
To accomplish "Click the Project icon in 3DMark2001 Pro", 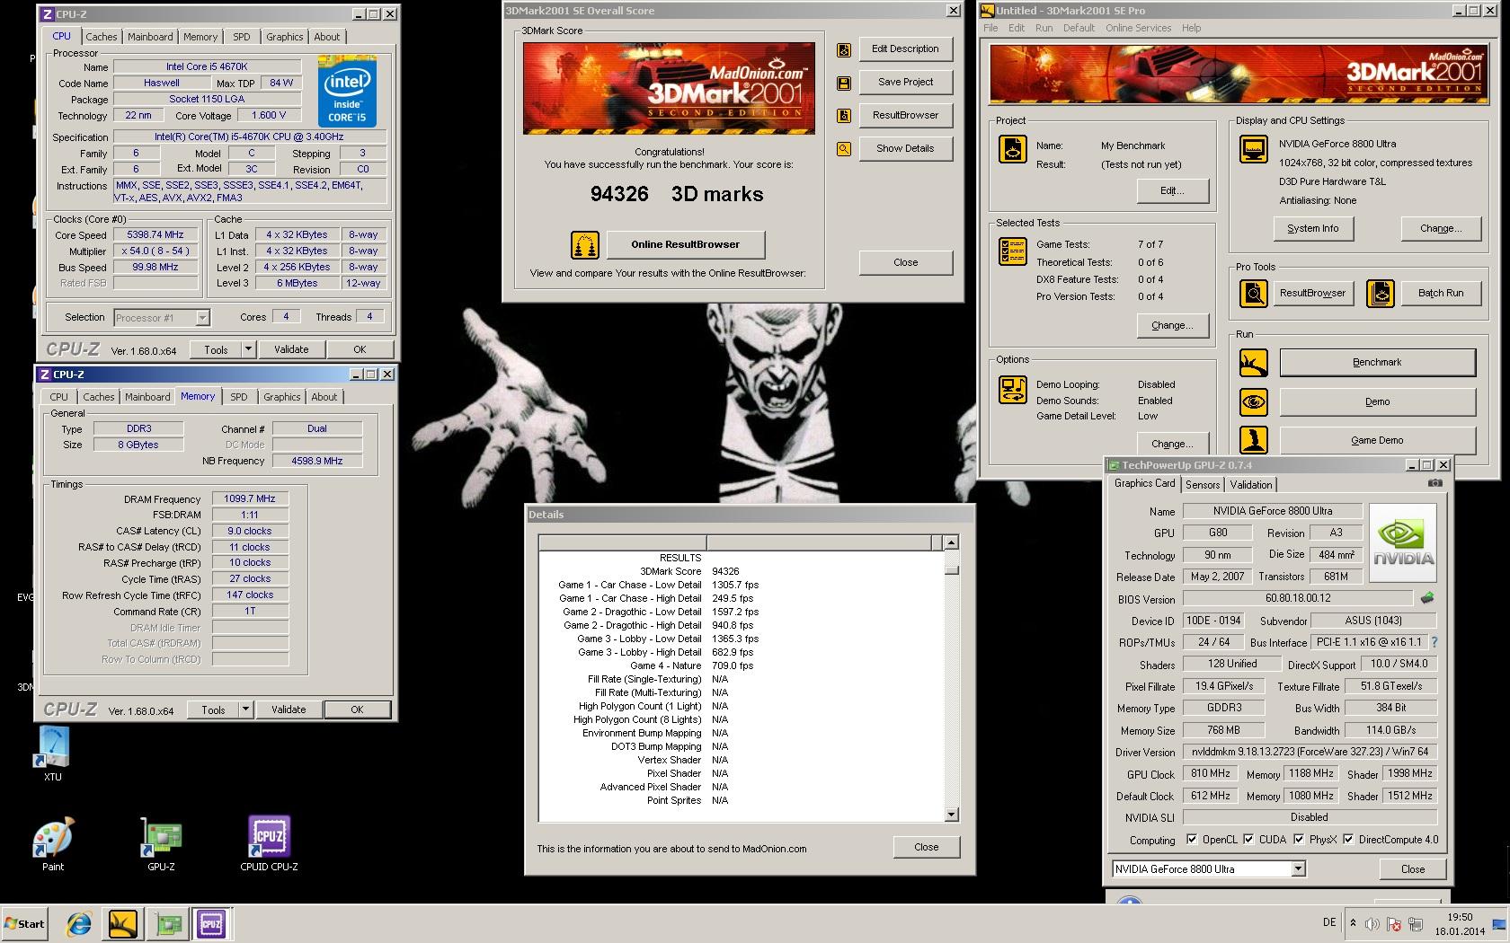I will pos(1013,149).
